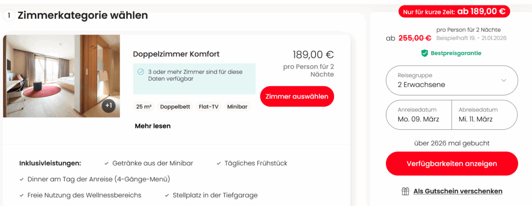Click the step 1 number badge
This screenshot has height=206, width=532.
point(9,15)
